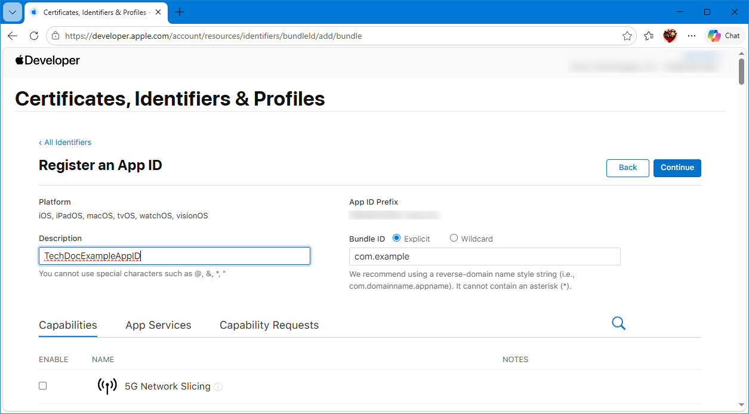This screenshot has width=749, height=414.
Task: Switch to the App Services tab
Action: [158, 325]
